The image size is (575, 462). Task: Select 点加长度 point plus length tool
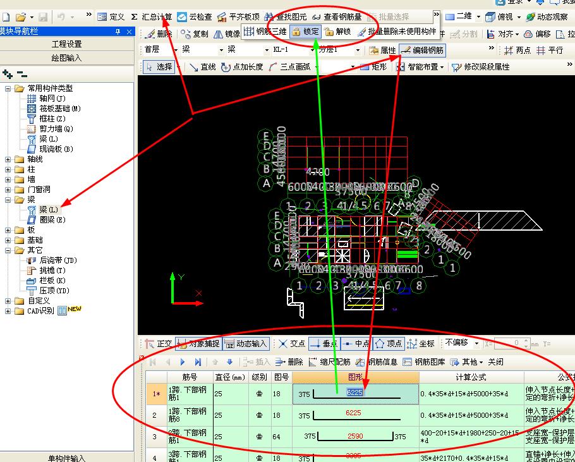(x=242, y=67)
